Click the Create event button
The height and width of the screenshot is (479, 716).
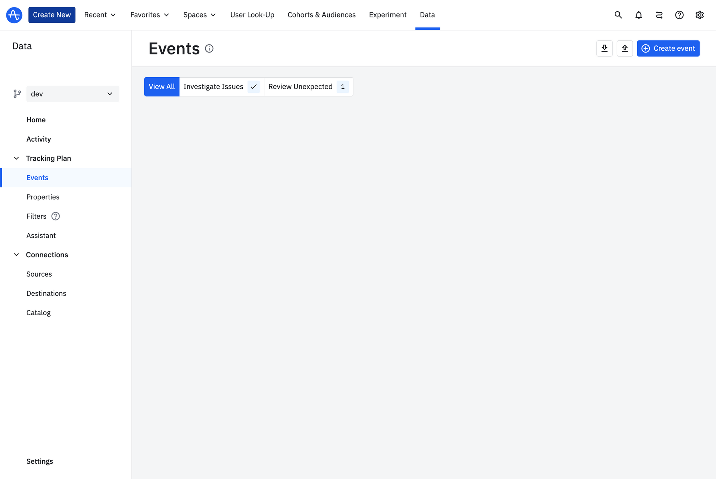668,48
